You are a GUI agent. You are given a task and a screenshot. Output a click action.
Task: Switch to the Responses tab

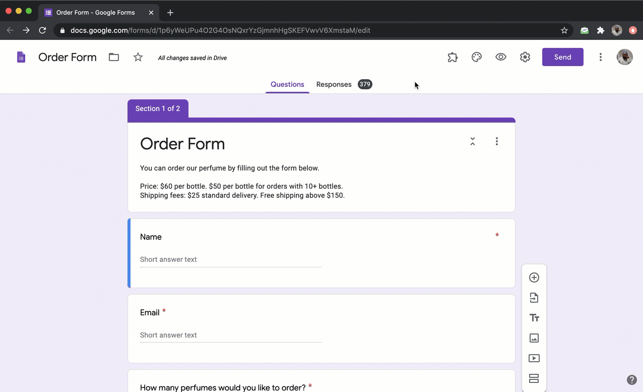point(334,84)
